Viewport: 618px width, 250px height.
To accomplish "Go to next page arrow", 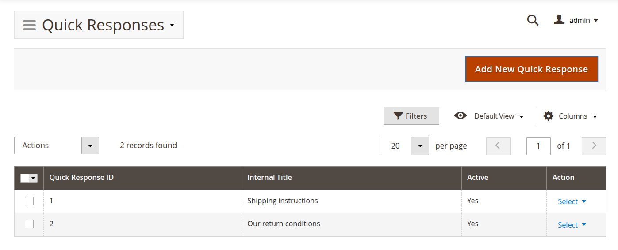I will [594, 146].
